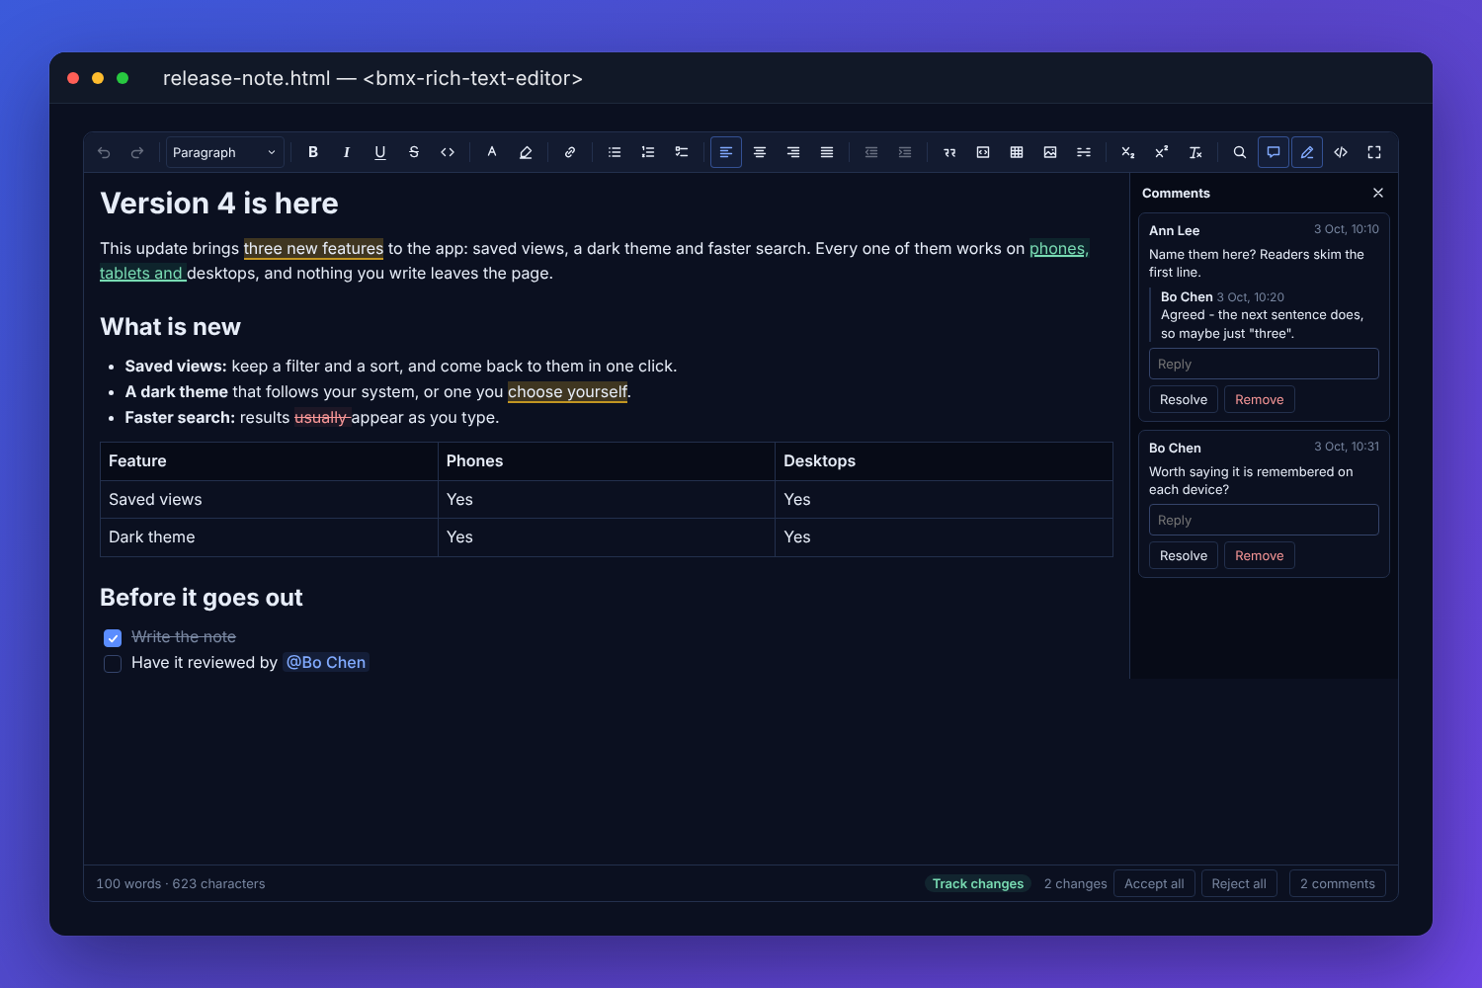The image size is (1482, 988).
Task: Click Accept all changes
Action: [1155, 883]
